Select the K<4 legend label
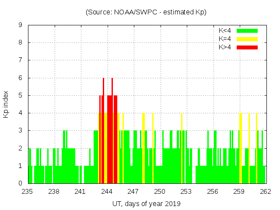The height and width of the screenshot is (210, 280). click(225, 31)
